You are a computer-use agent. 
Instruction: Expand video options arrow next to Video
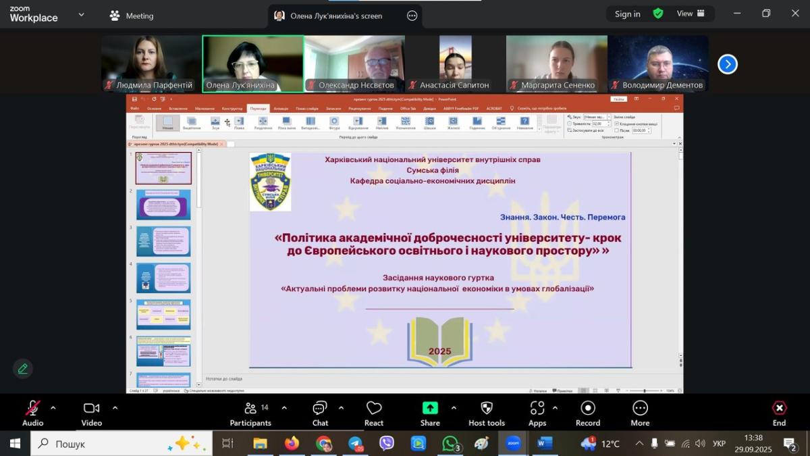(115, 408)
